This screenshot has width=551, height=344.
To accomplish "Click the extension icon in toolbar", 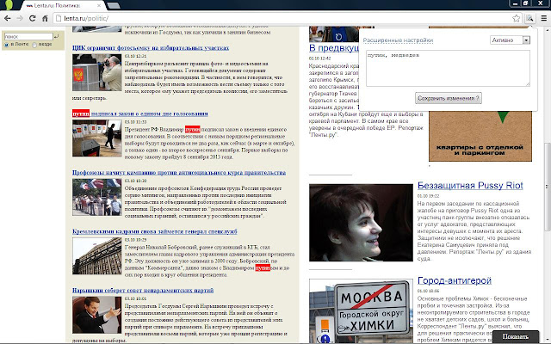I will pos(529,18).
